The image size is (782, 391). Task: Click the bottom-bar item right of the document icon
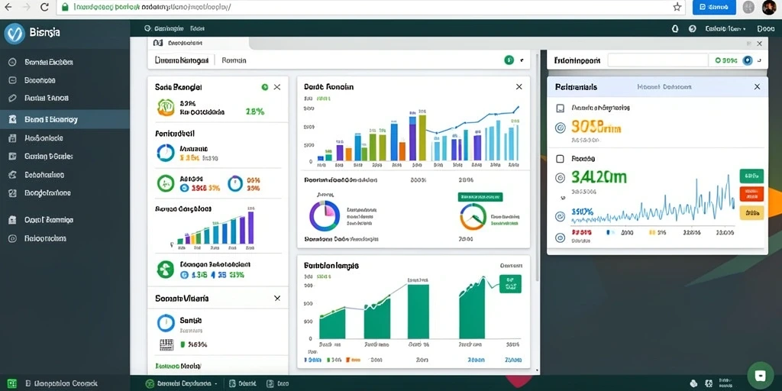280,383
